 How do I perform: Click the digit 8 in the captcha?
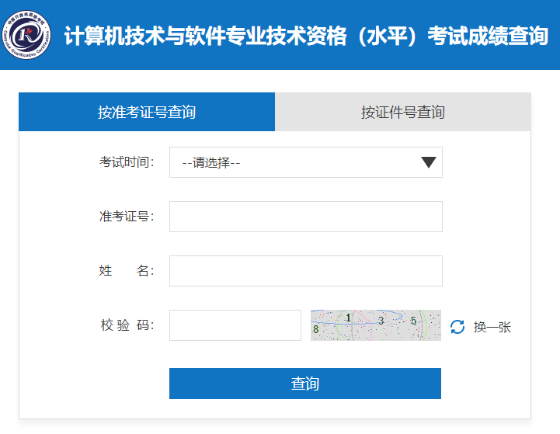[315, 330]
